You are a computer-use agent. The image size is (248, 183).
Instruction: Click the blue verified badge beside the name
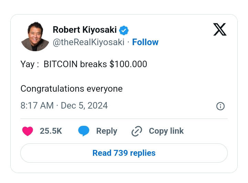tap(124, 30)
